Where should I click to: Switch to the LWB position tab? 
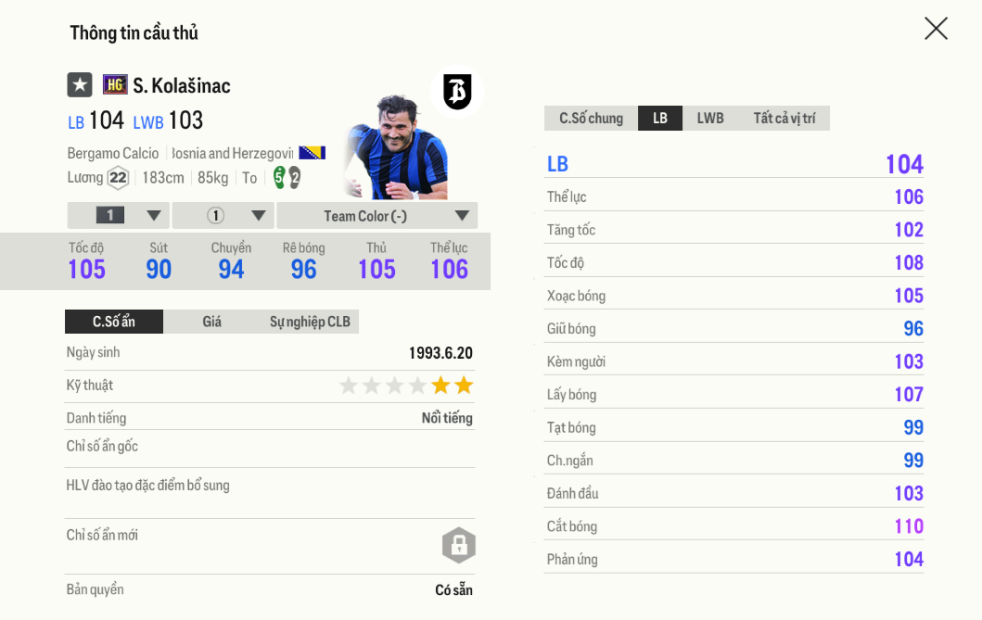click(x=710, y=119)
